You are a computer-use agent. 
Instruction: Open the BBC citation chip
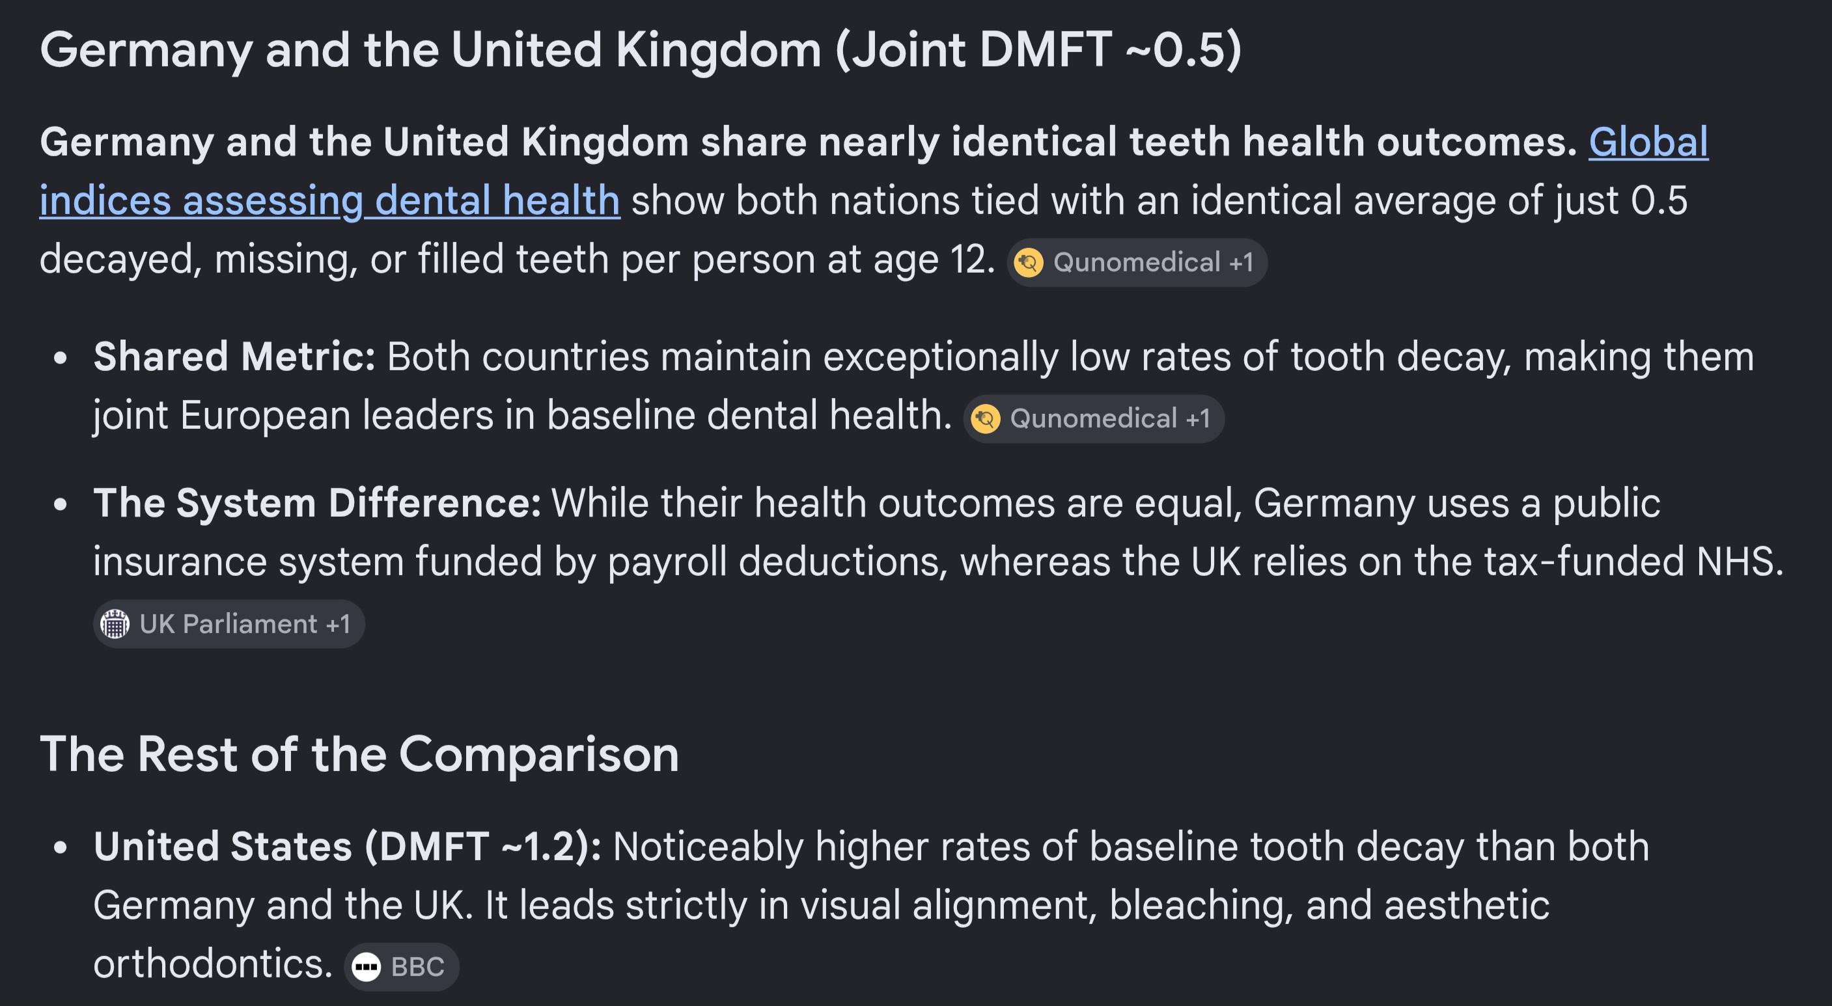[x=402, y=967]
